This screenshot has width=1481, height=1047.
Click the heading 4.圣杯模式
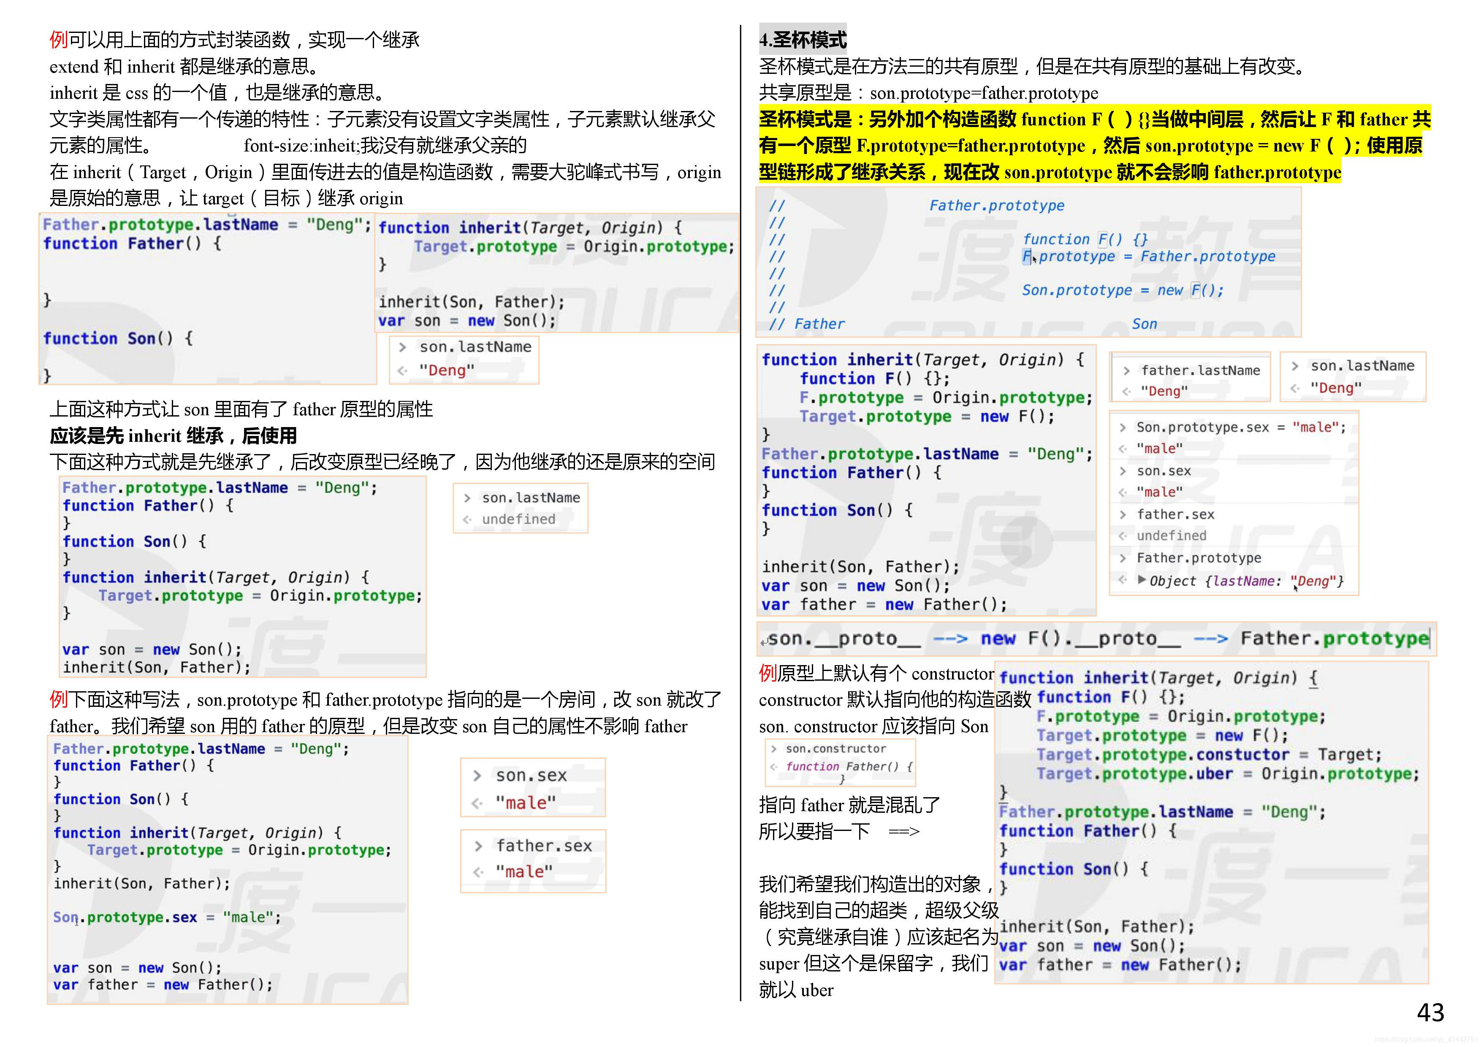click(803, 40)
